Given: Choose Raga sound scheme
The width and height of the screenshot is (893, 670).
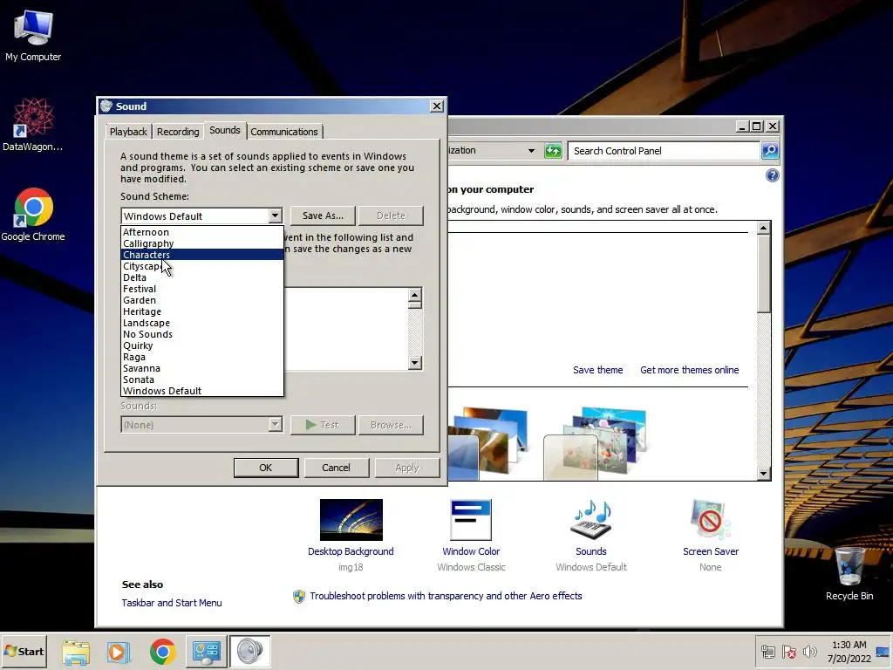Looking at the screenshot, I should [202, 357].
